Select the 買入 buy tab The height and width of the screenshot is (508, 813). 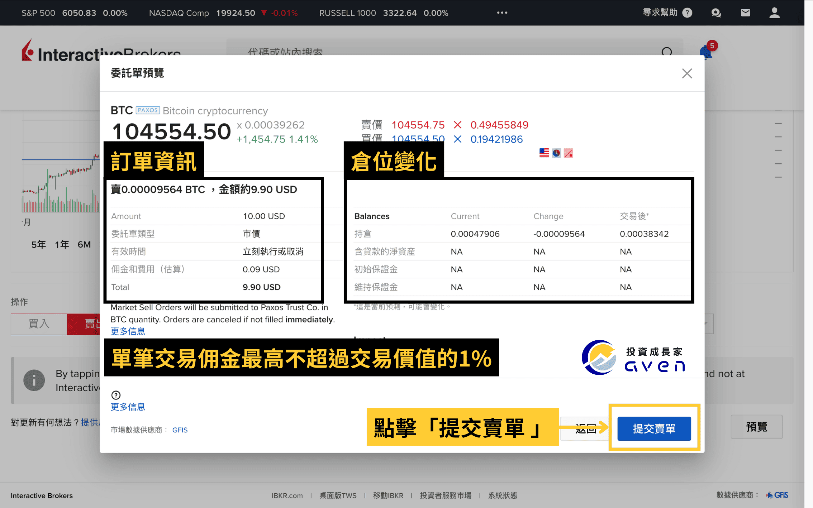click(39, 324)
